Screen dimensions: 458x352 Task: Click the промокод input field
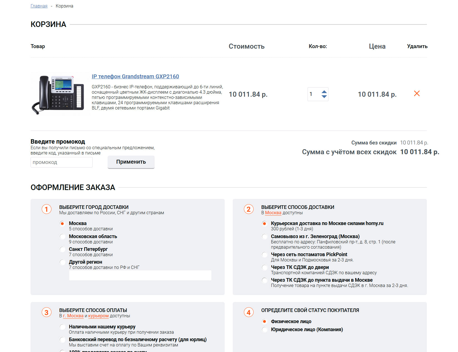coord(61,162)
